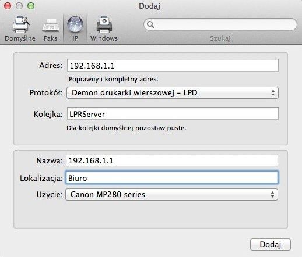Select the IP globe icon
Screen dimensions: 302x257
click(75, 24)
